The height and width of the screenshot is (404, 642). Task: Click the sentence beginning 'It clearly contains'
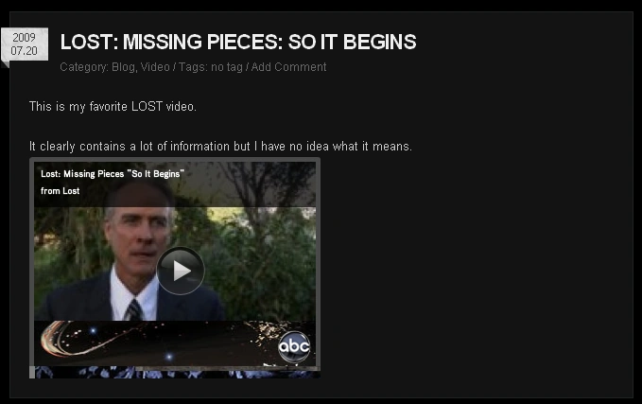(x=220, y=147)
